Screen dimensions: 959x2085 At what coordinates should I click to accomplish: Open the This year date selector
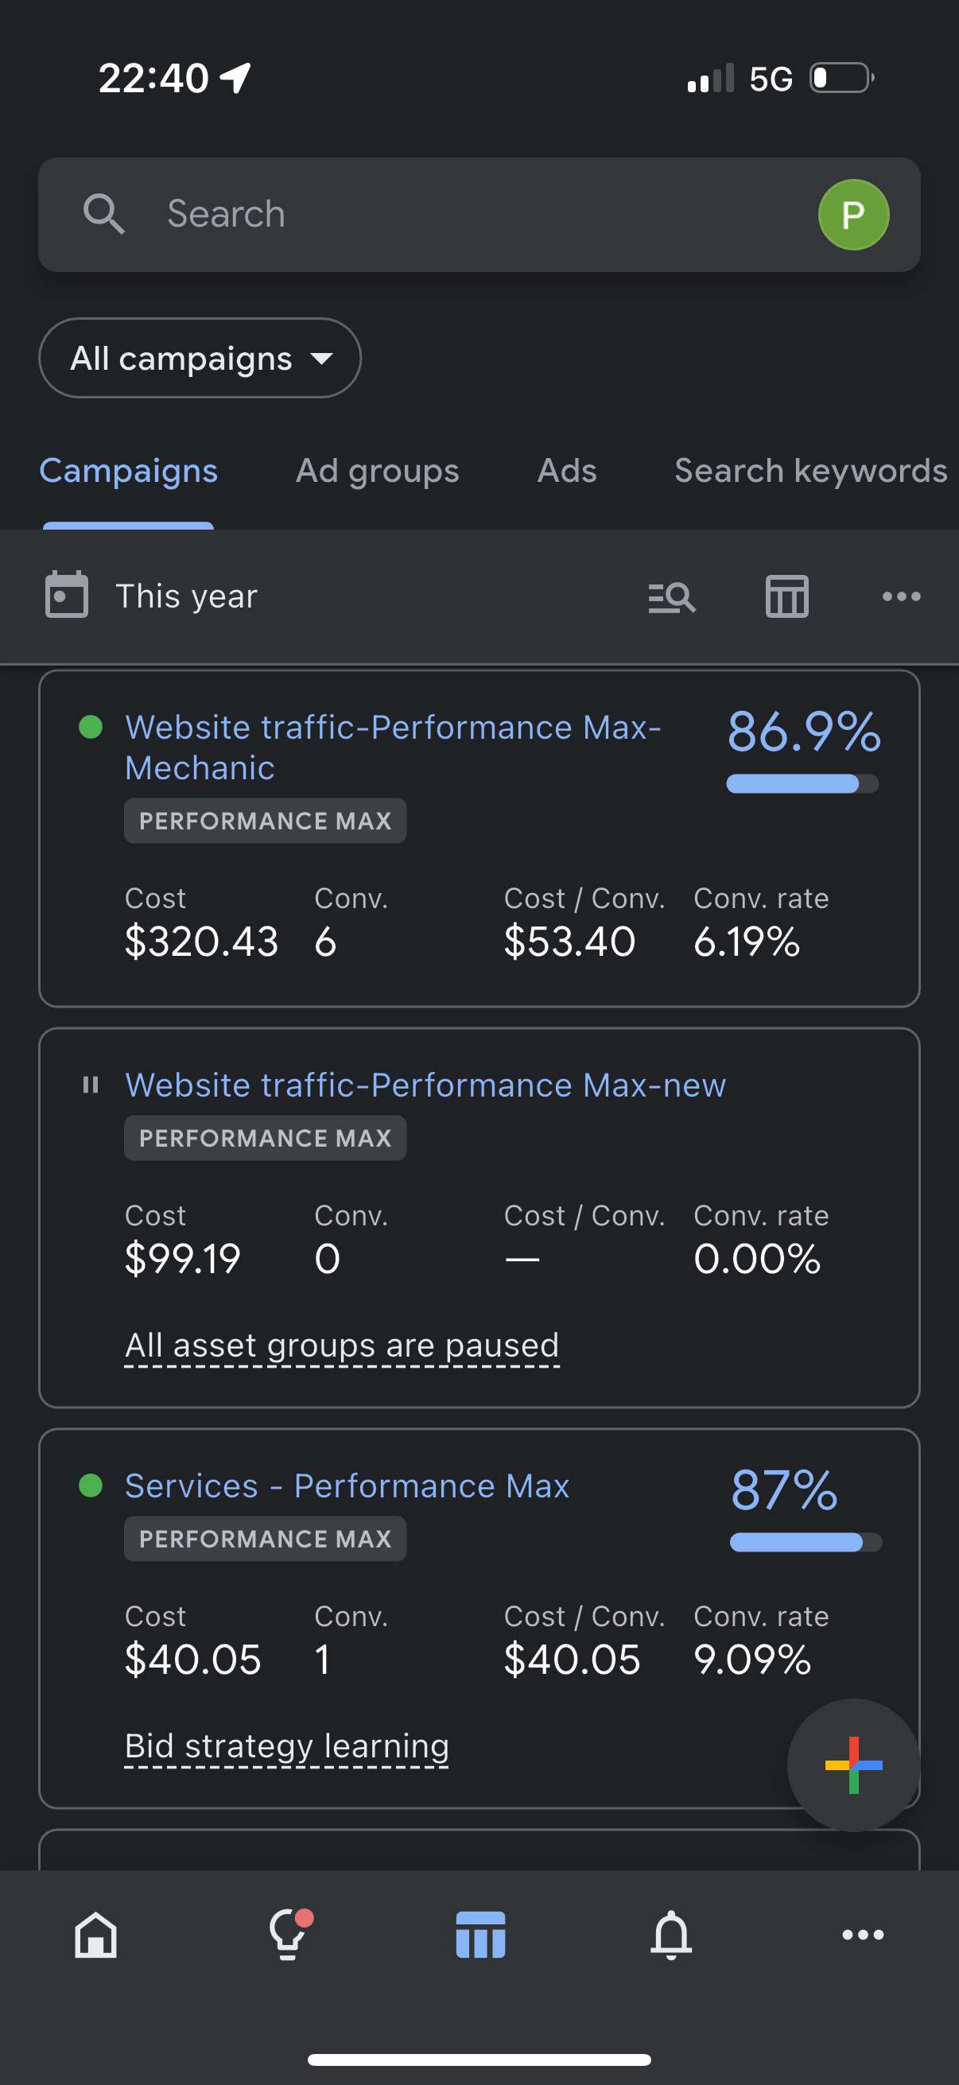[x=186, y=596]
